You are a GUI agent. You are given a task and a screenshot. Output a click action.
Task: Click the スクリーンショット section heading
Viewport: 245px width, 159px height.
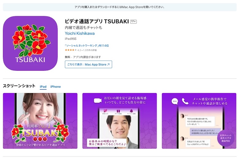click(19, 86)
